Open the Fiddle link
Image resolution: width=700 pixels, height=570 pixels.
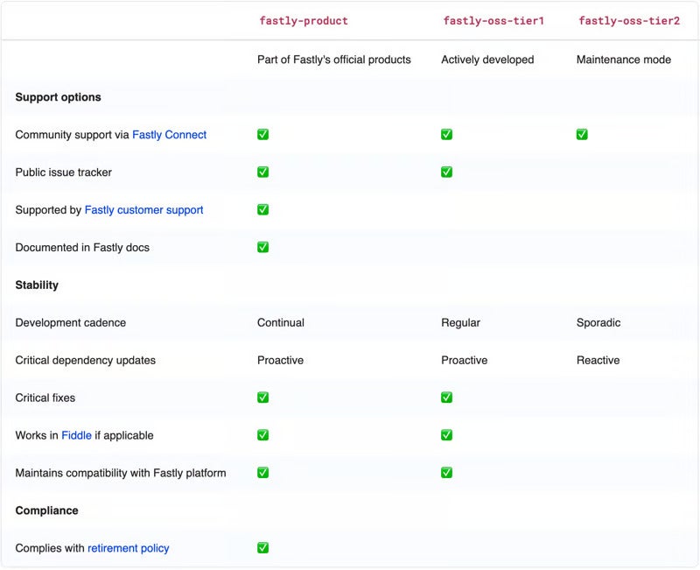click(76, 435)
